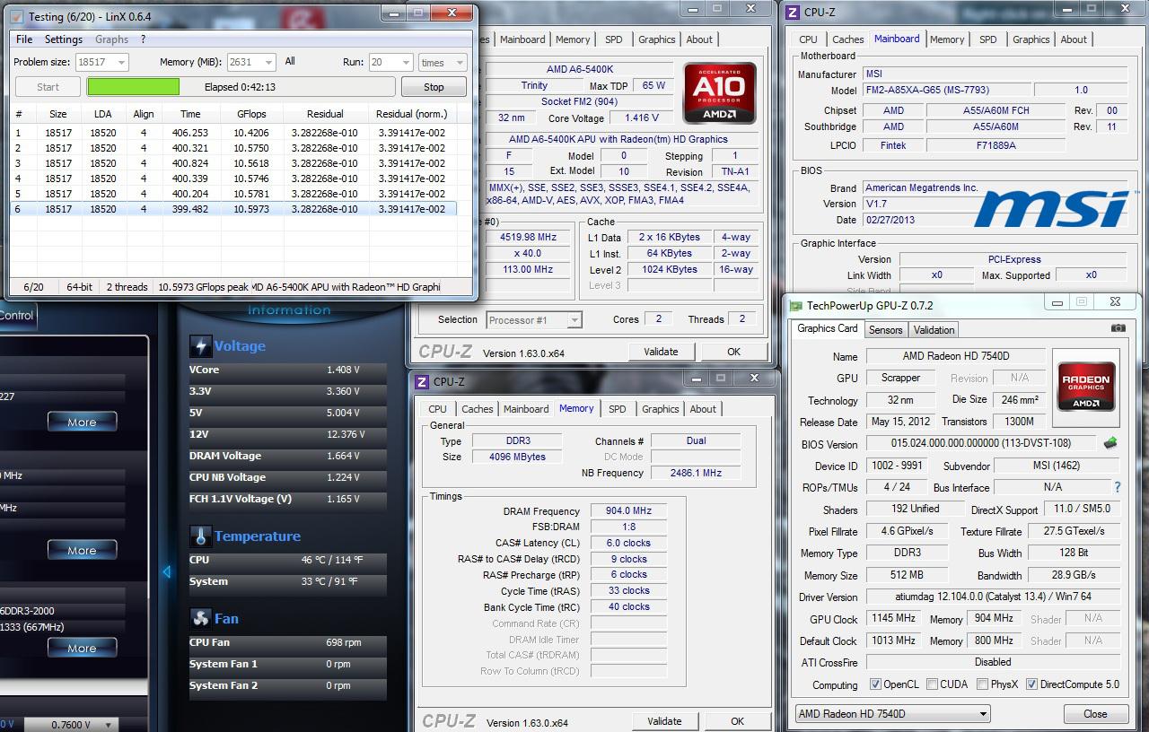Screen dimensions: 1149x732
Task: Switch to Validation tab in GPU-Z
Action: 934,330
